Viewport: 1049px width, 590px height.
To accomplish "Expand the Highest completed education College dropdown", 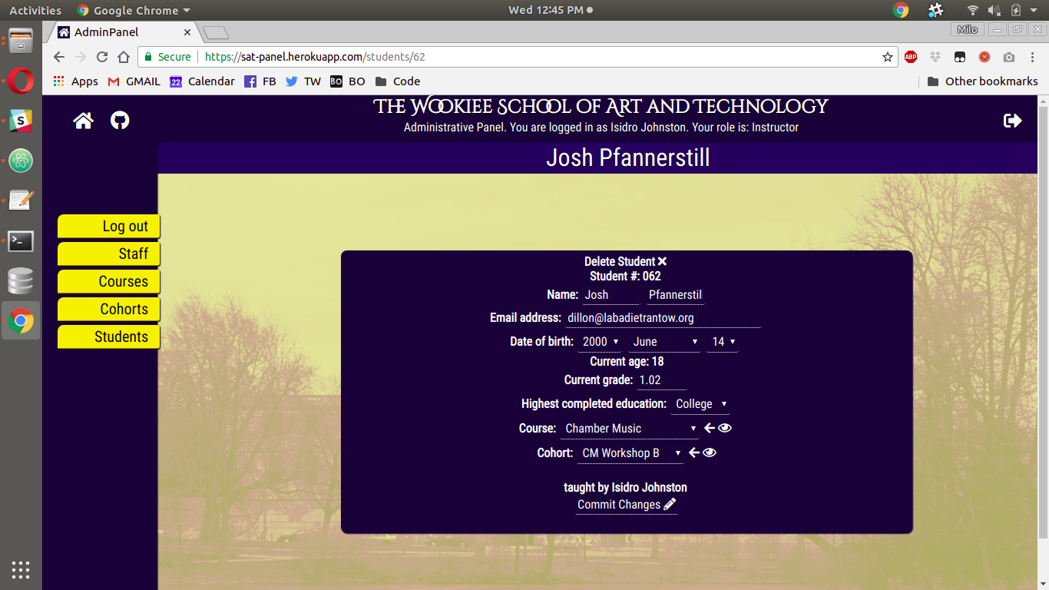I will [x=700, y=404].
